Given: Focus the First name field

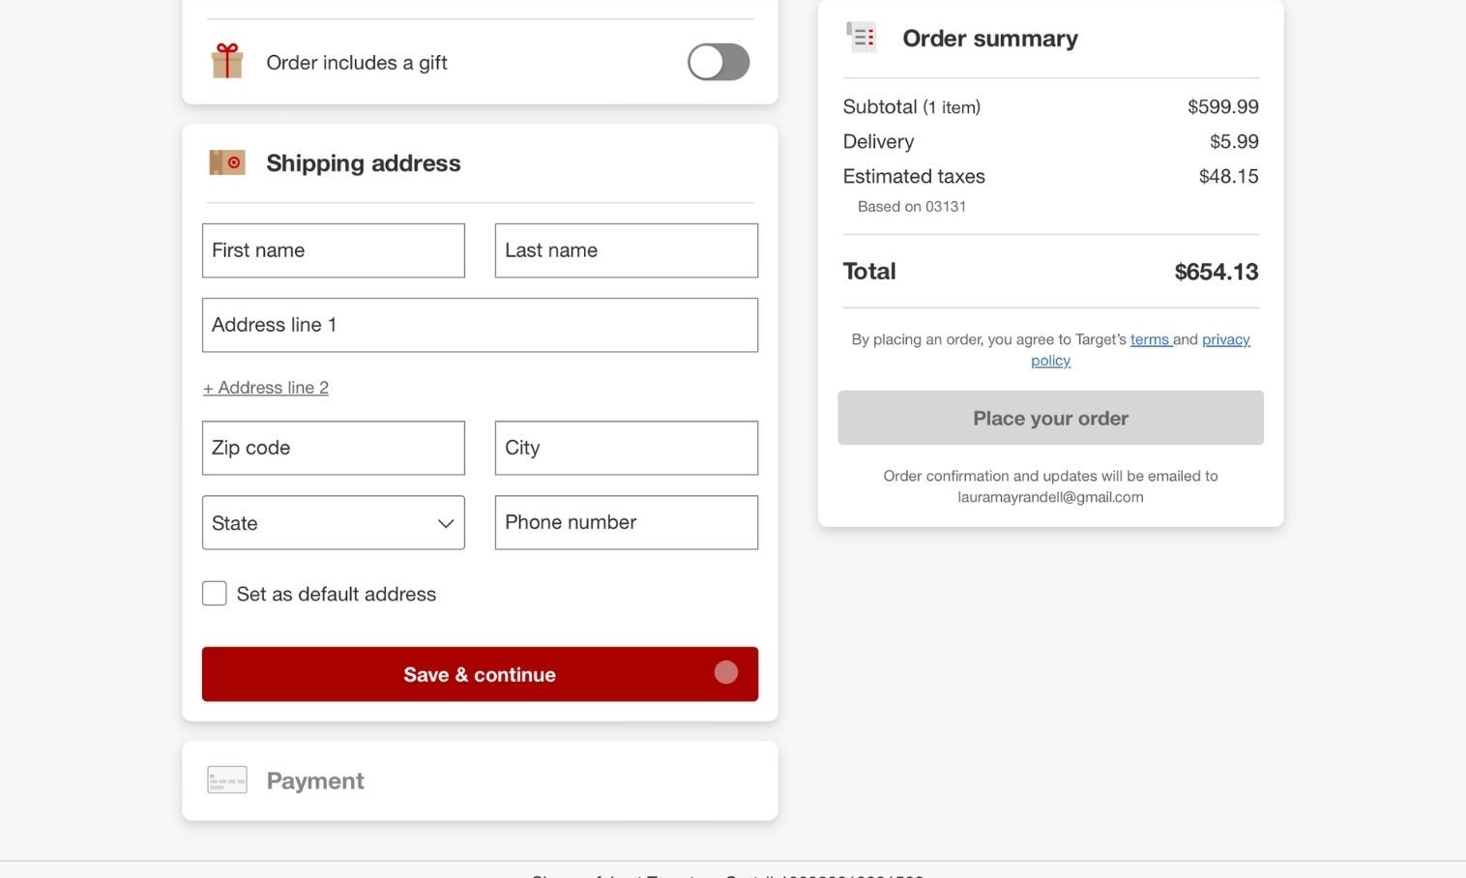Looking at the screenshot, I should tap(333, 250).
